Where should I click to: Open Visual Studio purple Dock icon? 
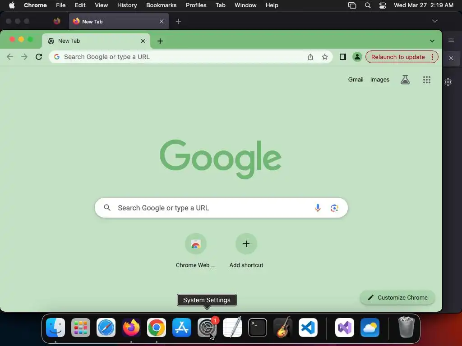pyautogui.click(x=345, y=328)
